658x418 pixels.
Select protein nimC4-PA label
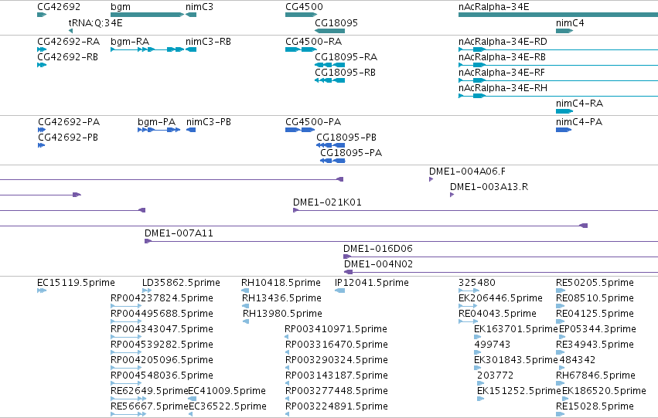point(579,122)
